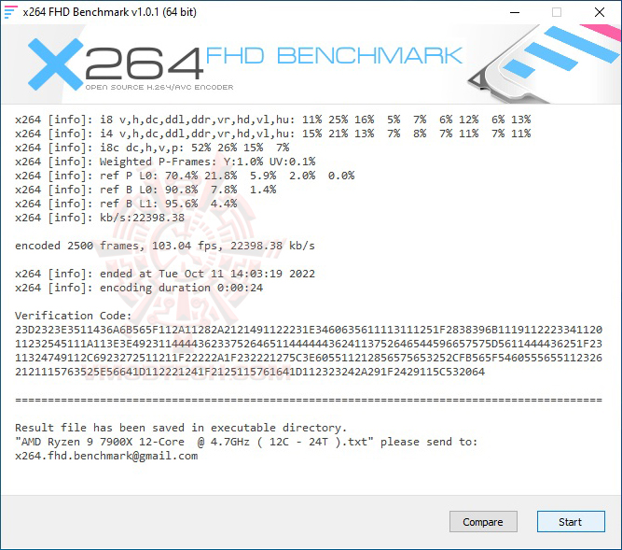
Task: Click the disabled maximize button
Action: point(557,12)
